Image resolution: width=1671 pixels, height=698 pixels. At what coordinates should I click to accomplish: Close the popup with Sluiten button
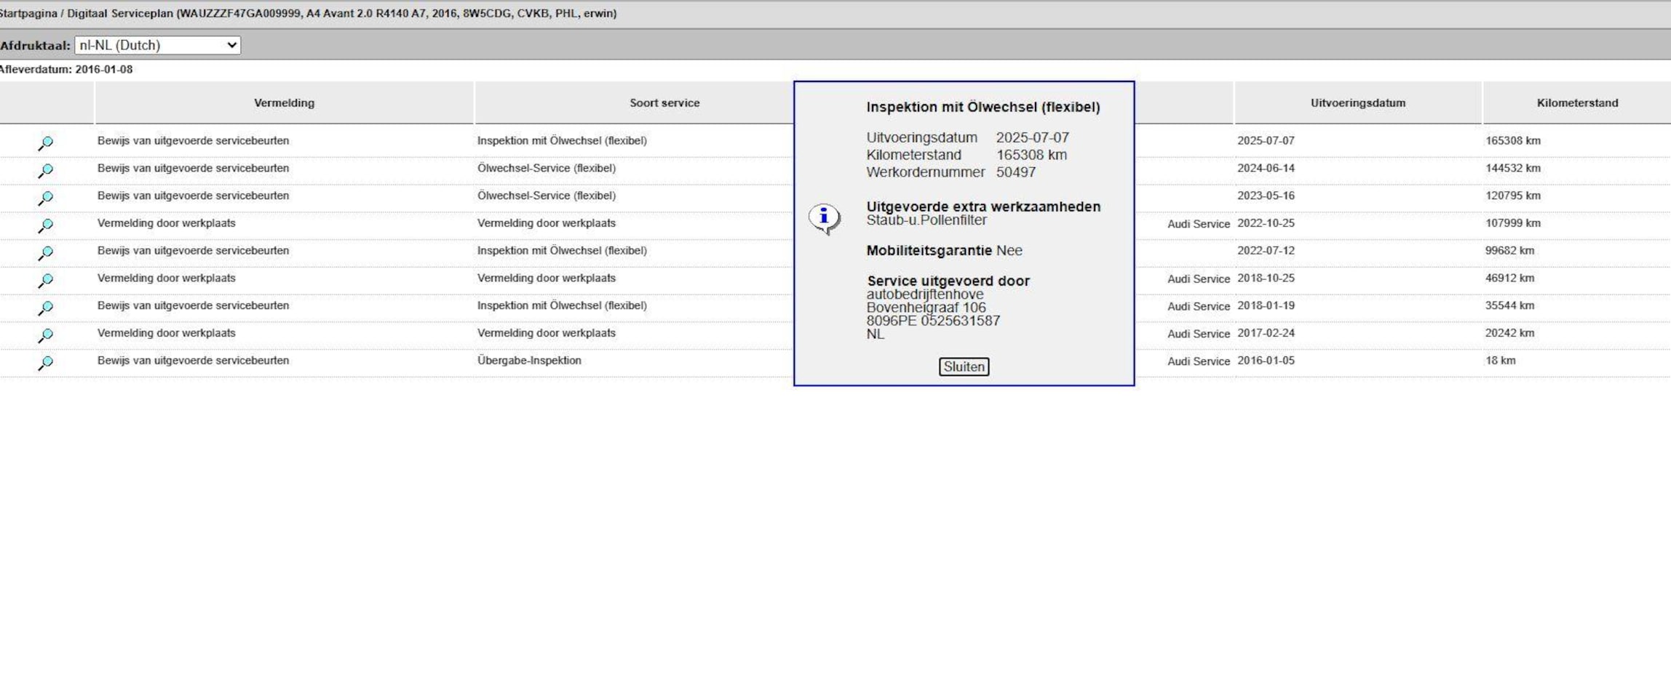tap(963, 367)
